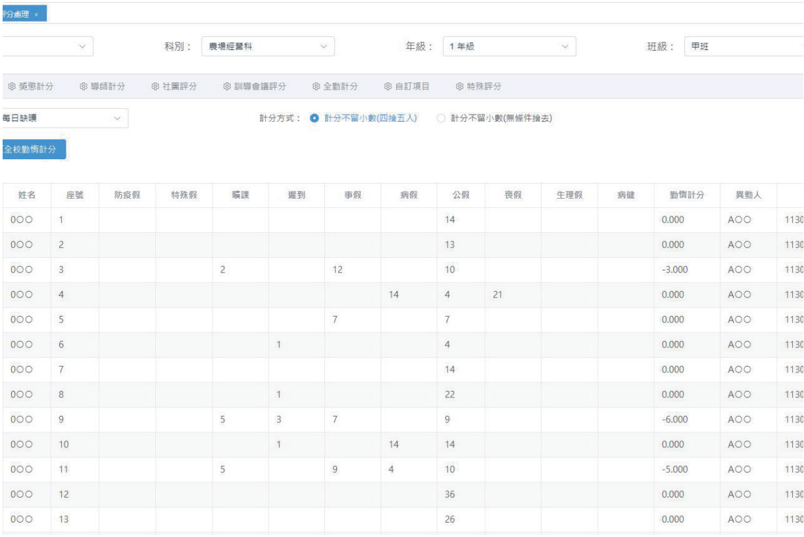Click the 特殊假 column header
Screen dimensions: 804x537
click(184, 195)
